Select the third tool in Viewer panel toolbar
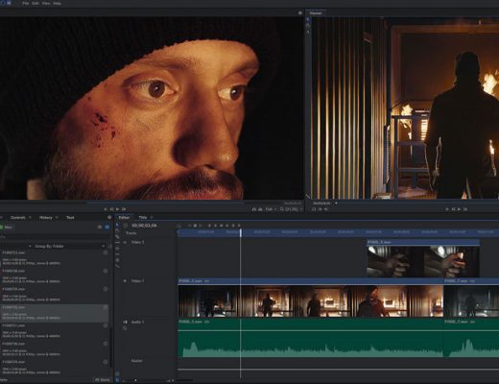 pos(308,32)
